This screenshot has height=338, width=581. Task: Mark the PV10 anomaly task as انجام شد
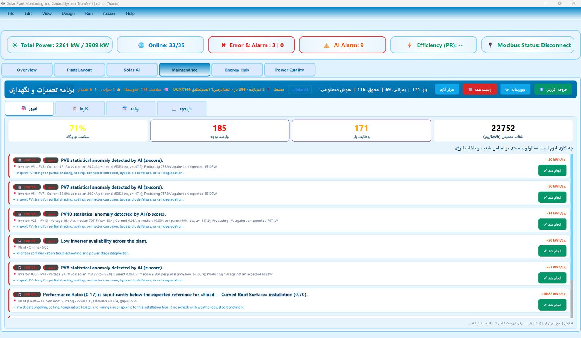tap(552, 225)
